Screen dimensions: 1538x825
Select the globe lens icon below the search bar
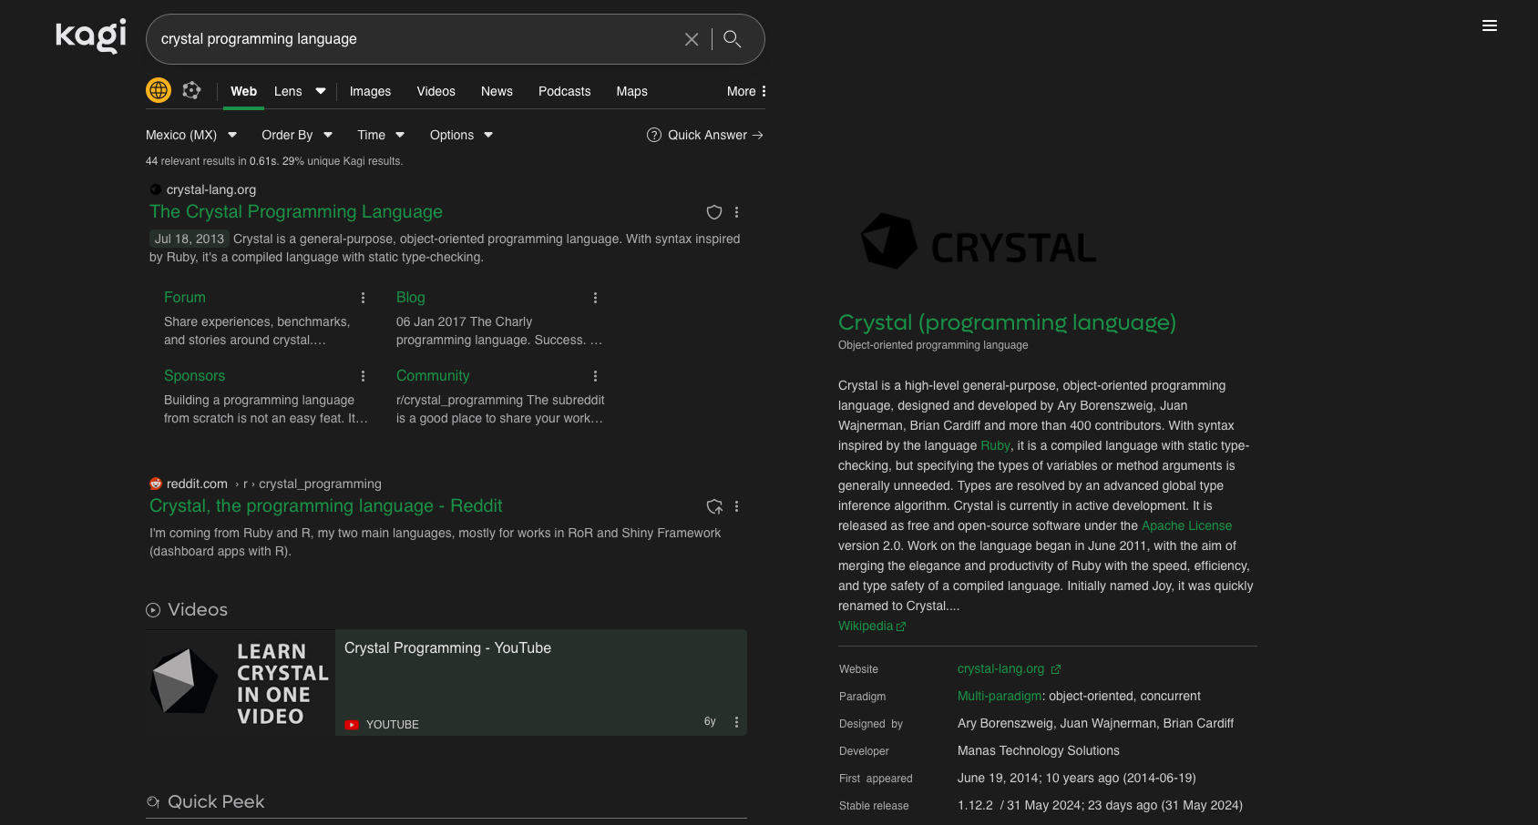(x=159, y=90)
